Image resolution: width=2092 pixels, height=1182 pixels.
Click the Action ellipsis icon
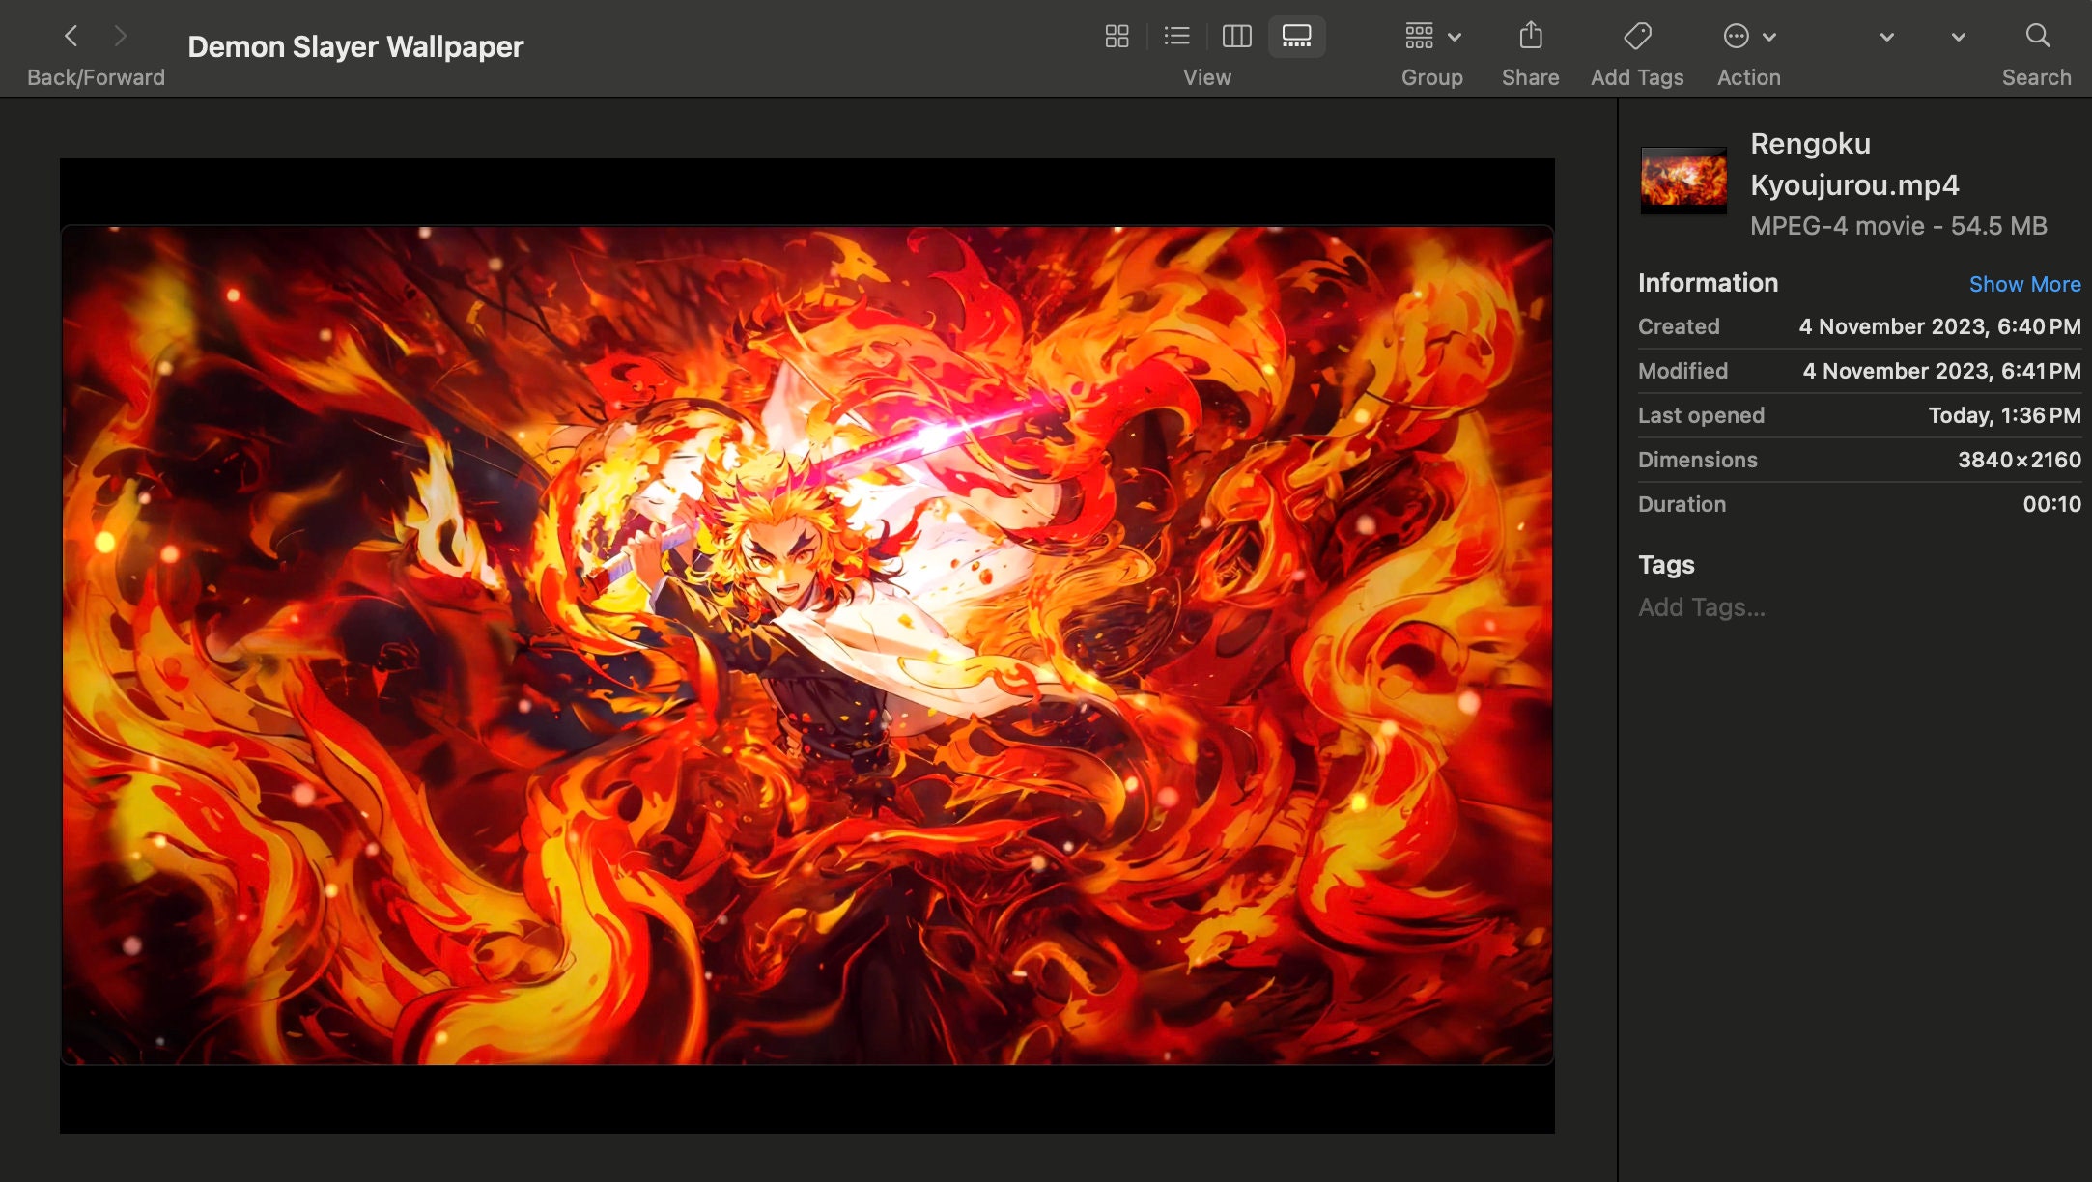1739,36
